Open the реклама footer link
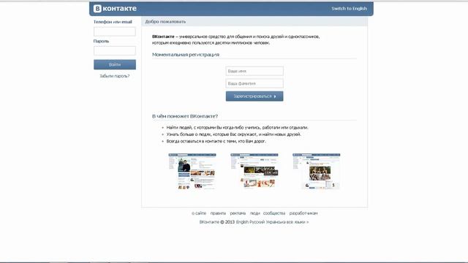The image size is (468, 263). pyautogui.click(x=238, y=213)
